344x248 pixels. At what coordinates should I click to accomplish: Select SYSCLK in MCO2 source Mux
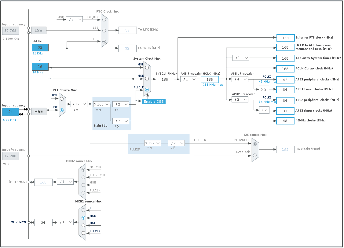tap(83, 170)
